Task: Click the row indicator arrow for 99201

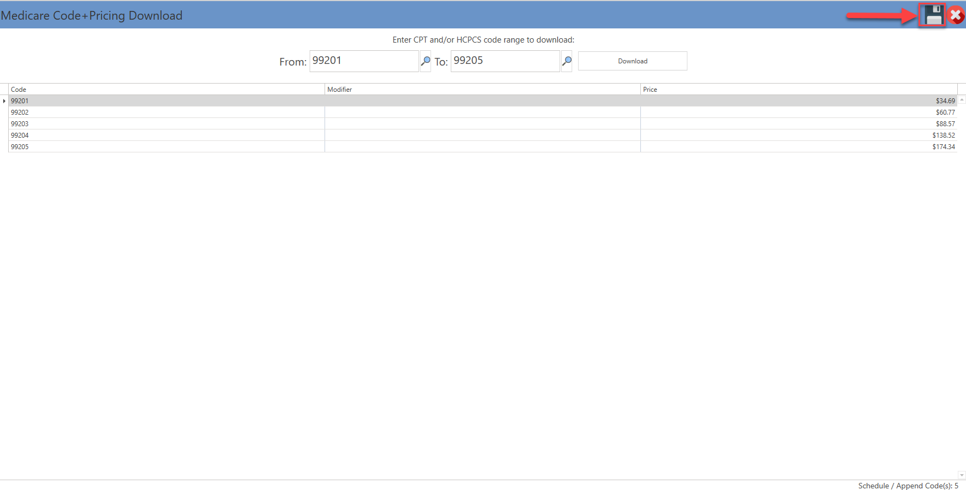Action: coord(4,101)
